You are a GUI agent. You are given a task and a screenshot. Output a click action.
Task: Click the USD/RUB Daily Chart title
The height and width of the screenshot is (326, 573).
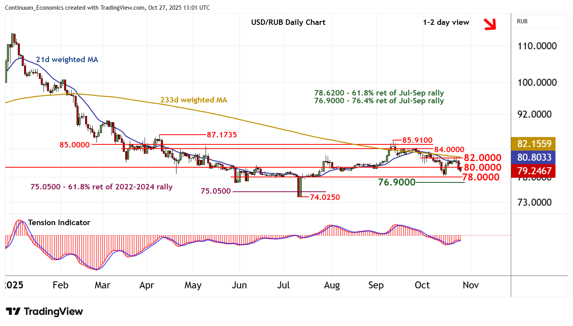(288, 23)
